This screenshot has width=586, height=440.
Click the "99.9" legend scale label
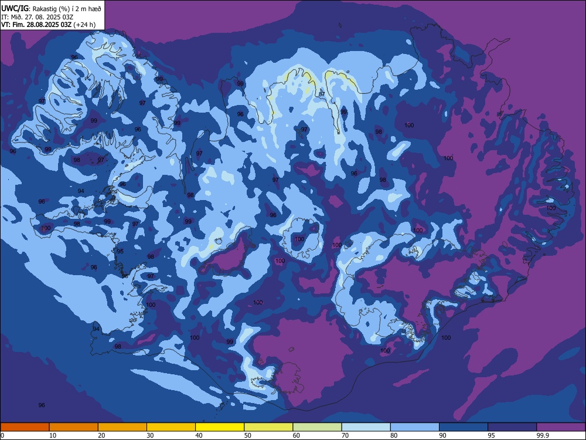tap(543, 435)
